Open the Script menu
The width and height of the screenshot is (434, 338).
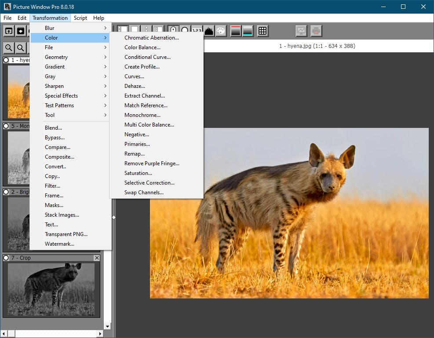tap(80, 18)
